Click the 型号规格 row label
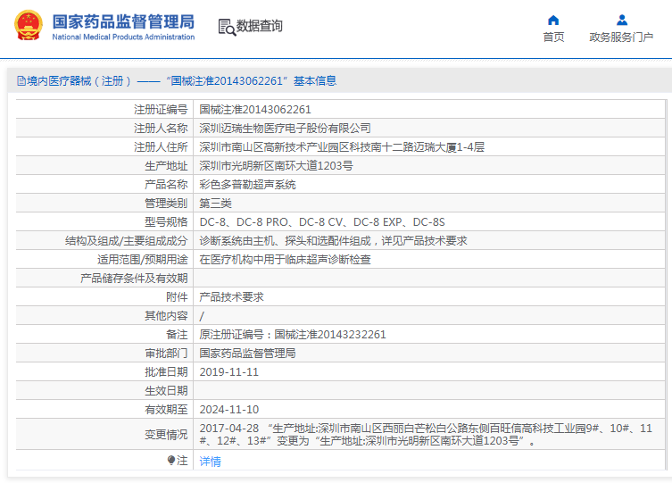The height and width of the screenshot is (483, 672). tap(166, 222)
